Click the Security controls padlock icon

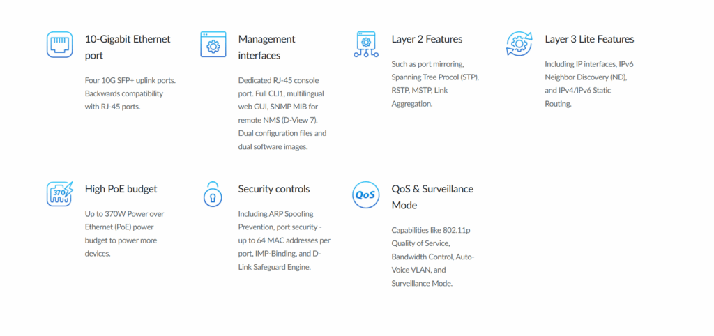click(213, 194)
